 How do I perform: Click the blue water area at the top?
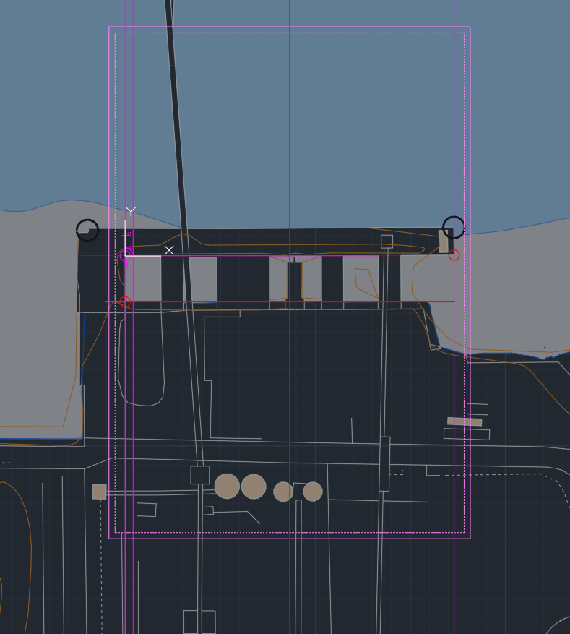pos(289,108)
